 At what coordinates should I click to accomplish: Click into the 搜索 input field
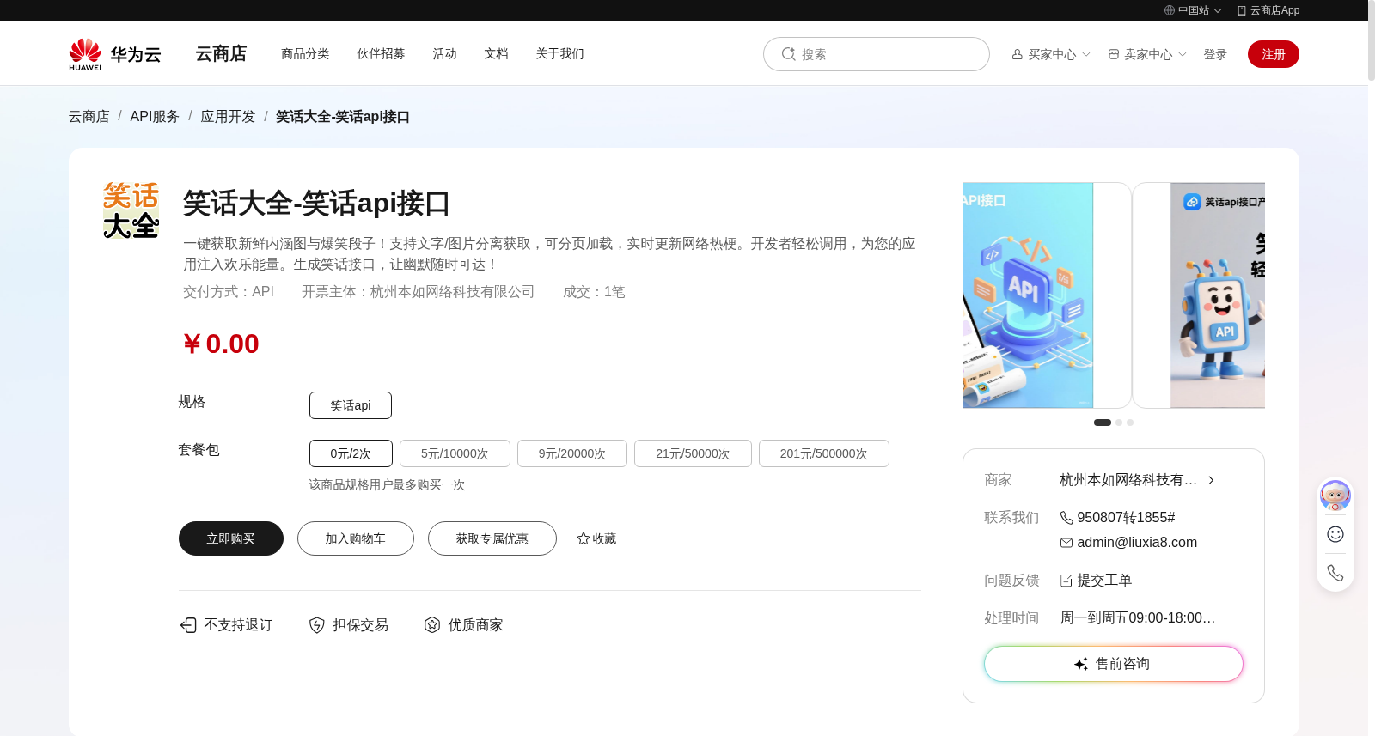tap(877, 54)
